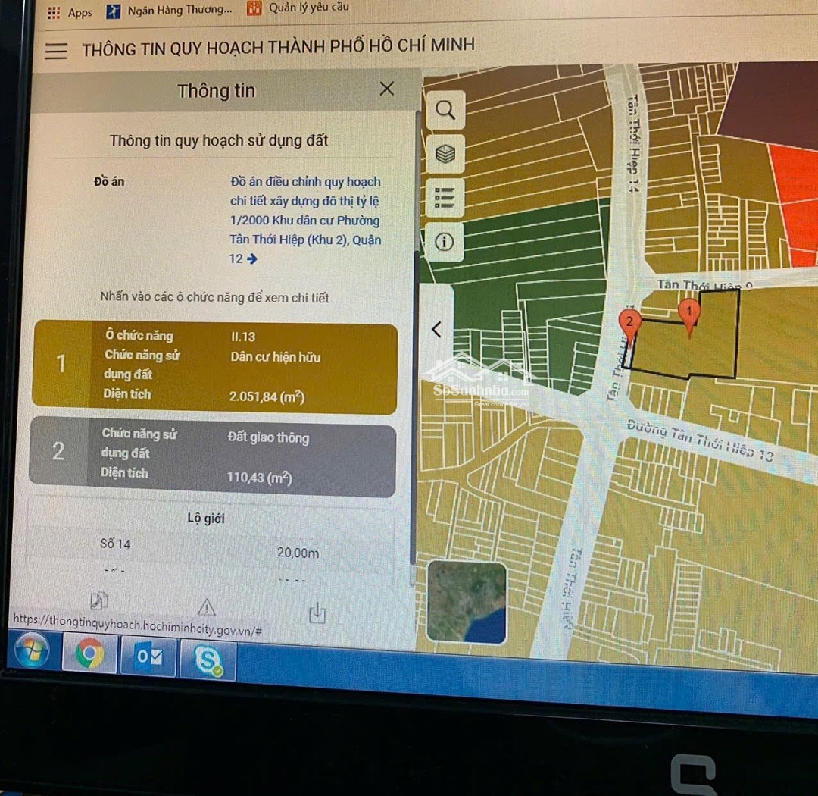Image resolution: width=818 pixels, height=796 pixels.
Task: Click map marker number 2
Action: (629, 322)
